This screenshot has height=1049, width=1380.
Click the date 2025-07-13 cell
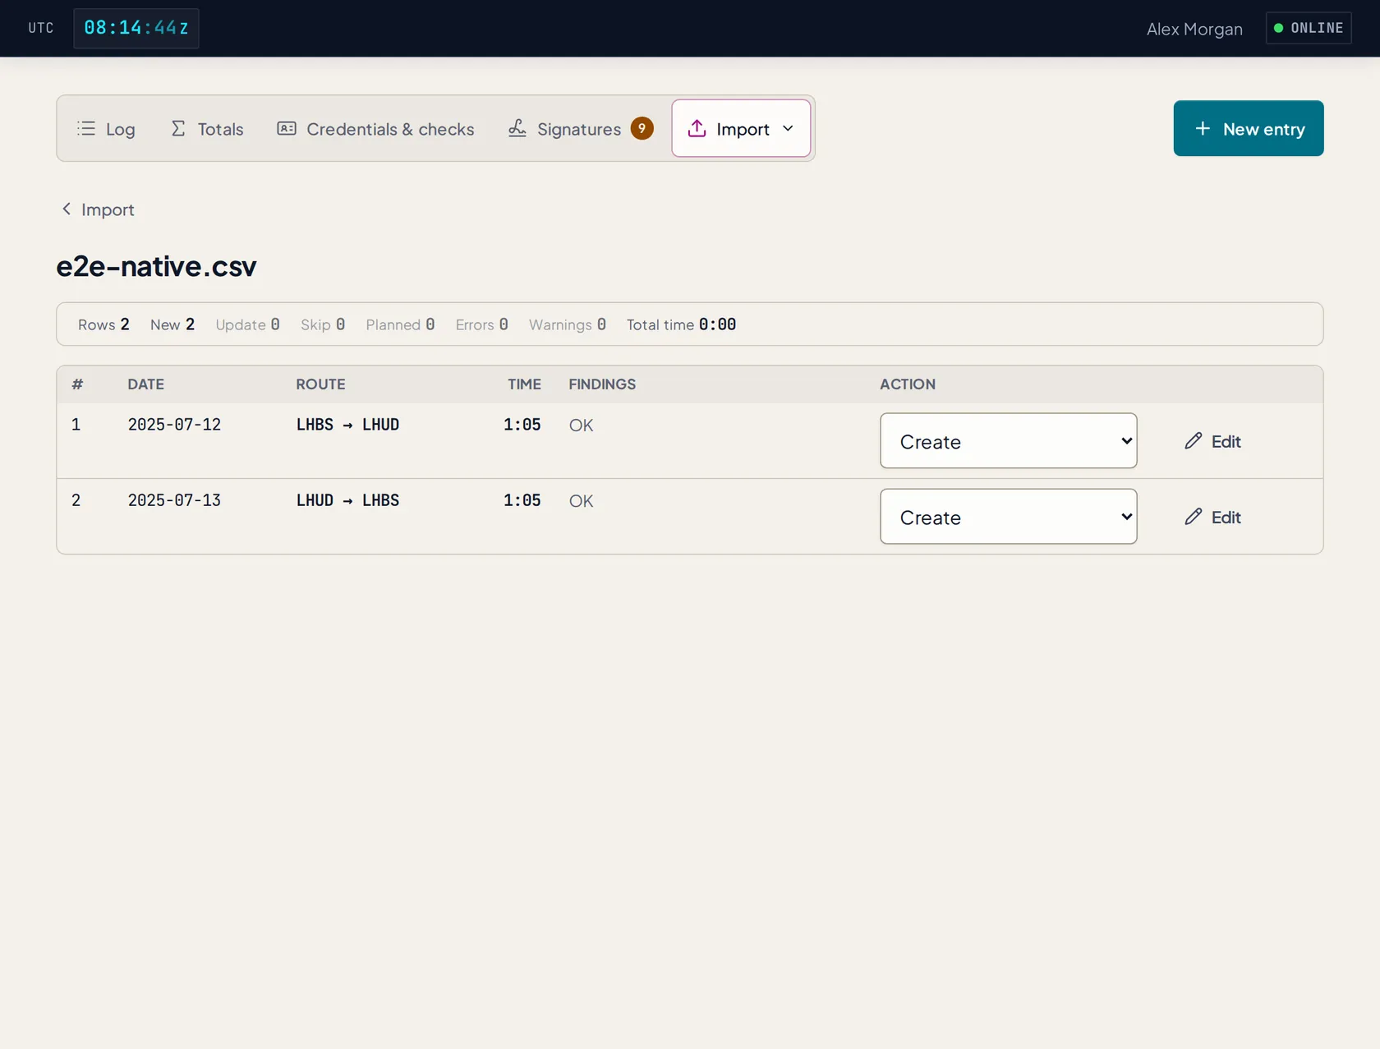[x=174, y=500]
